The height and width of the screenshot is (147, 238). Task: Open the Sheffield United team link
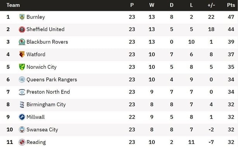point(45,29)
